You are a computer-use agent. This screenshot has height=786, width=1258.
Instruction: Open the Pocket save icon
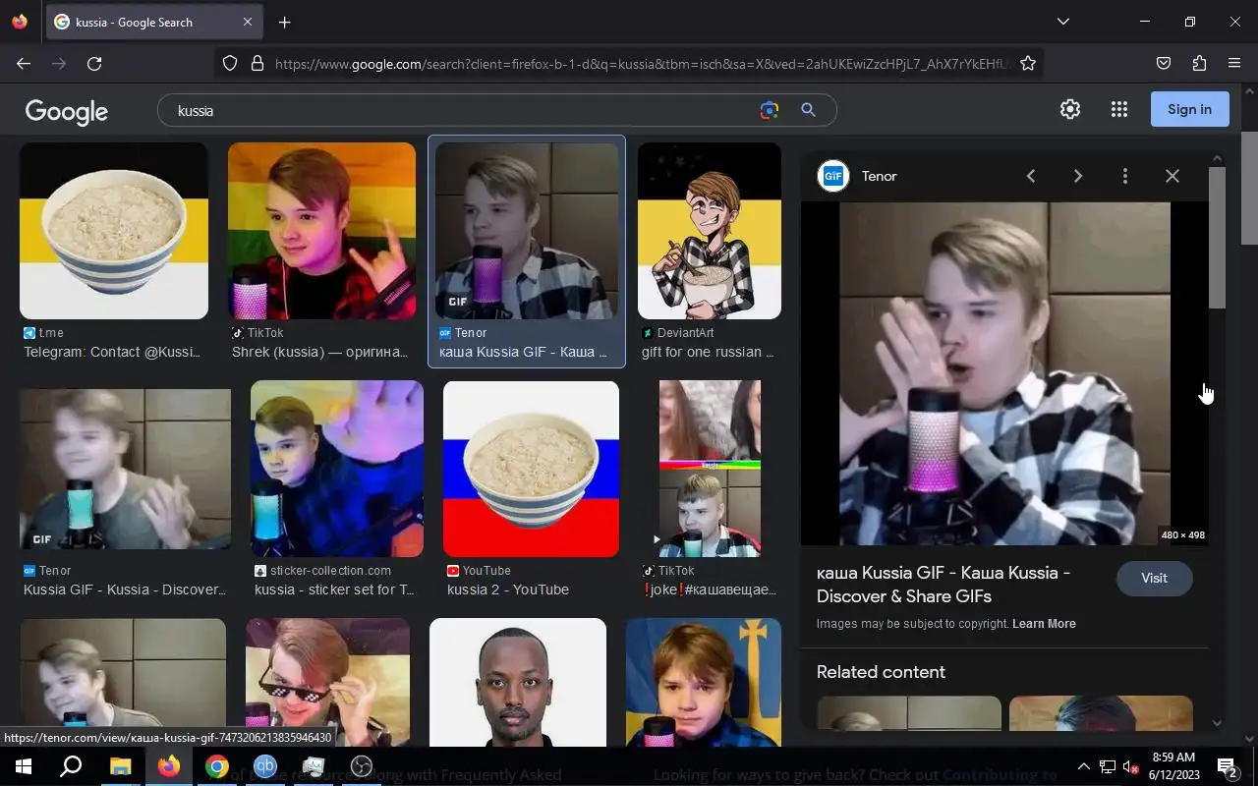pos(1164,63)
